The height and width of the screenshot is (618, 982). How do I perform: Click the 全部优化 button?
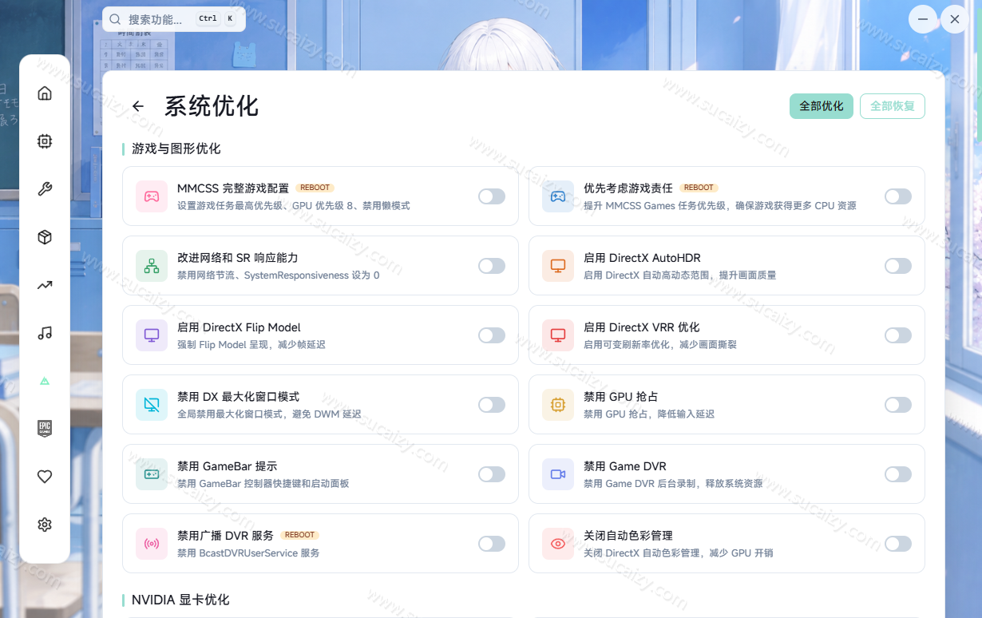click(822, 106)
